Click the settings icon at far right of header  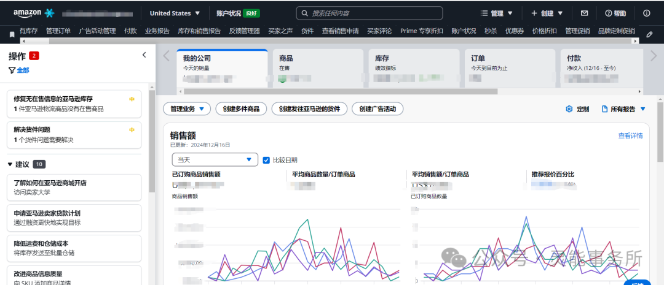point(646,13)
